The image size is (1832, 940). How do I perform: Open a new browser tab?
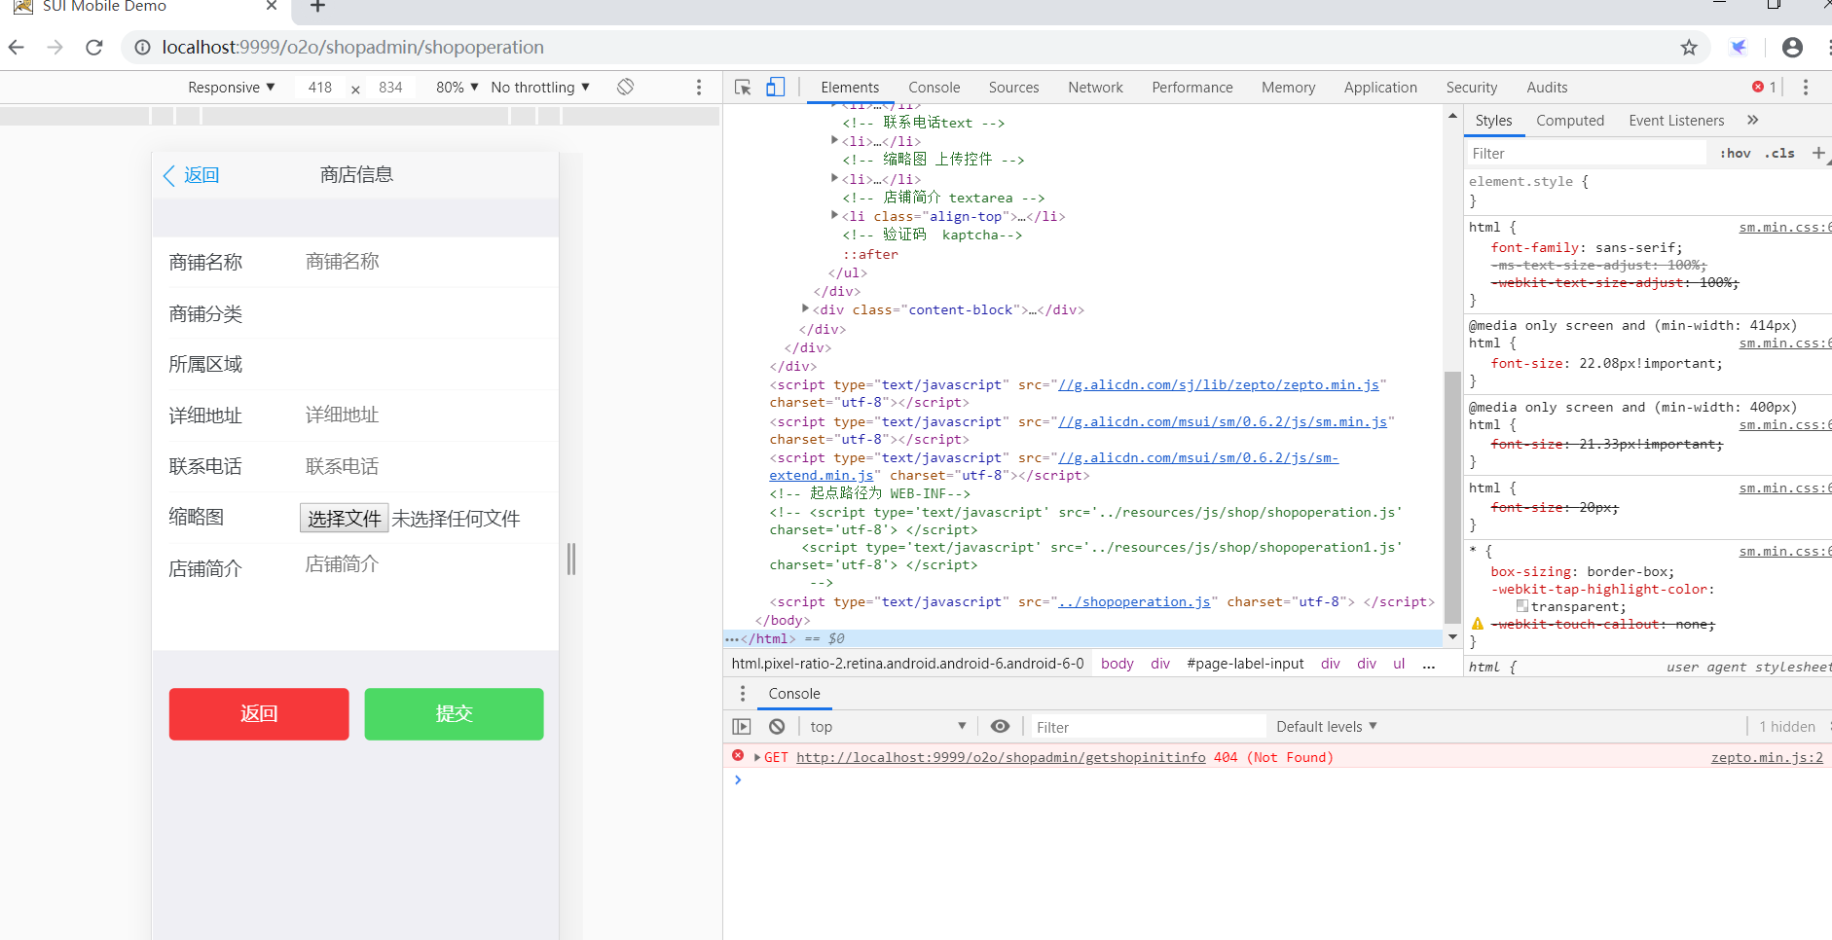pyautogui.click(x=317, y=6)
